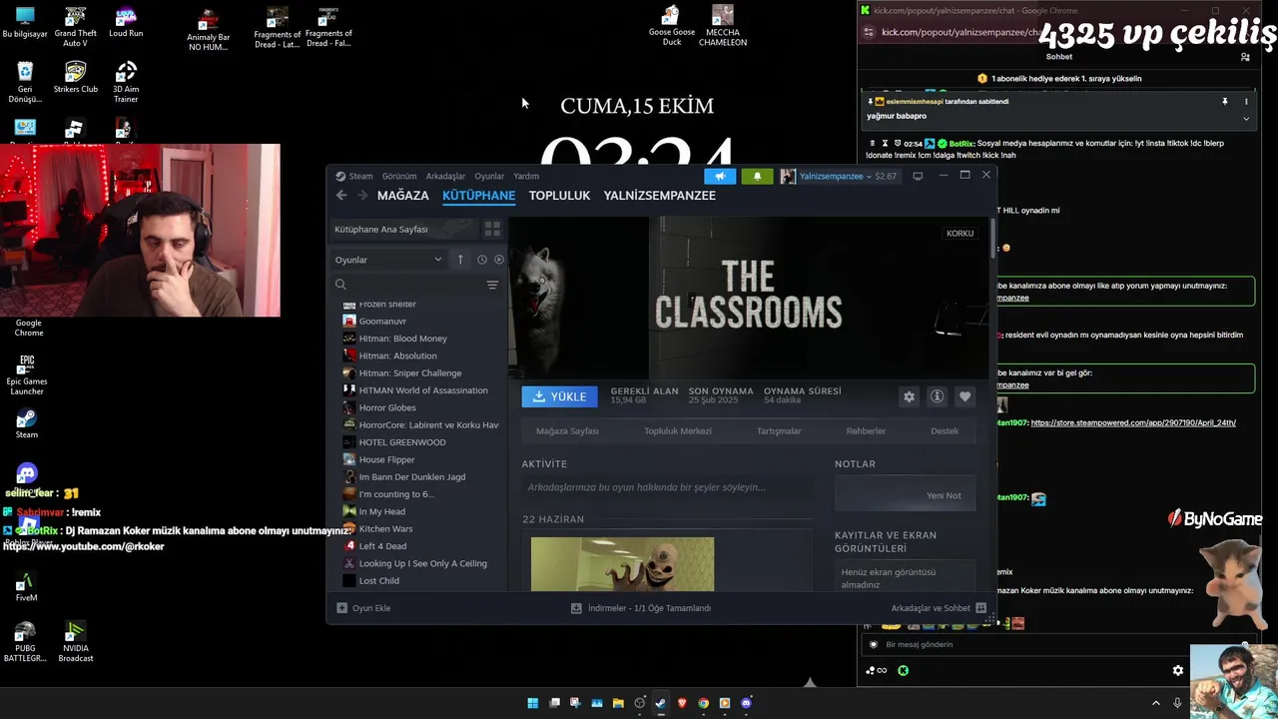Select House Flipper in library list
This screenshot has width=1278, height=719.
tap(386, 459)
